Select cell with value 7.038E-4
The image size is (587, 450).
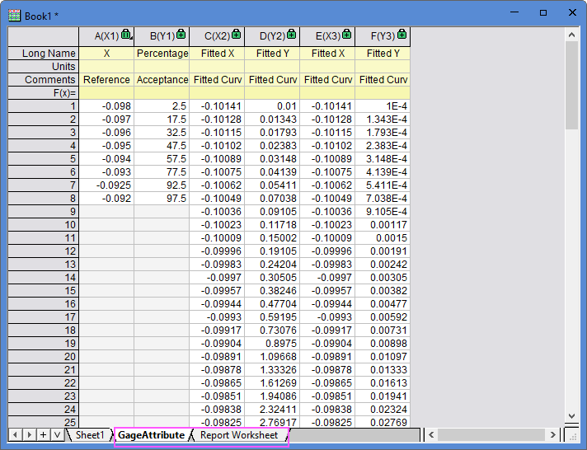(x=383, y=198)
